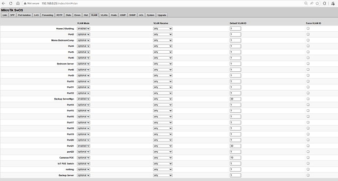Edit Default VLAN ID field for Backup ServerMgn
This screenshot has width=338, height=181.
coord(236,99)
